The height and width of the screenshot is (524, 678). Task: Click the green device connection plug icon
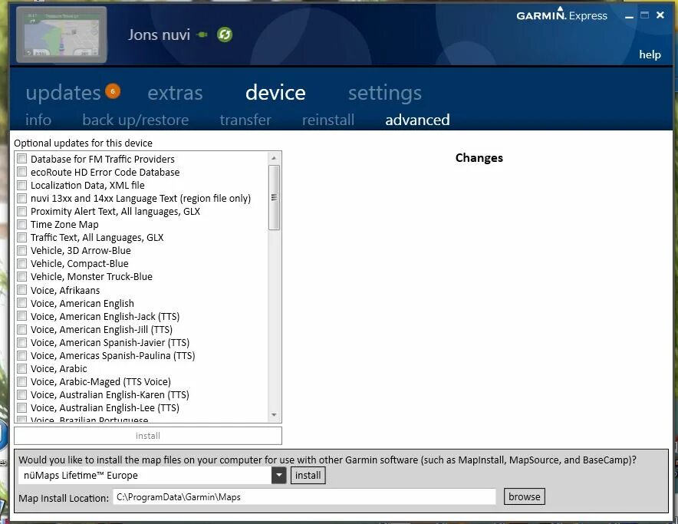[202, 35]
